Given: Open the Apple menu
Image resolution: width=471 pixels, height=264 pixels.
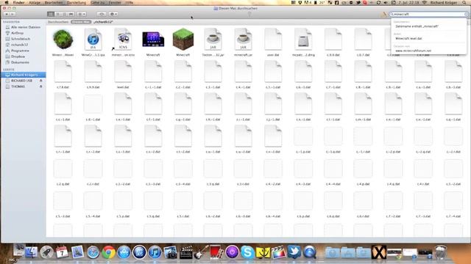Looking at the screenshot, I should pyautogui.click(x=7, y=2).
